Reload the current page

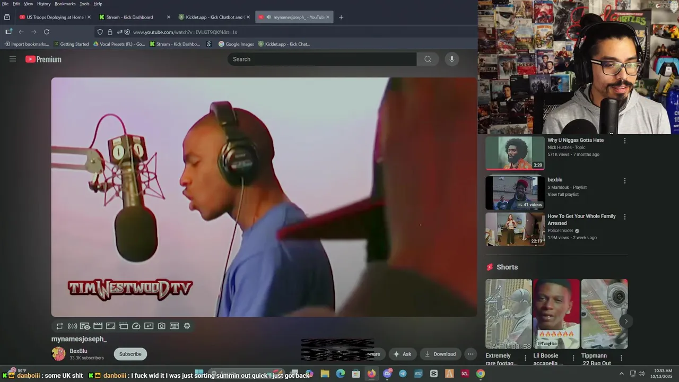point(47,32)
